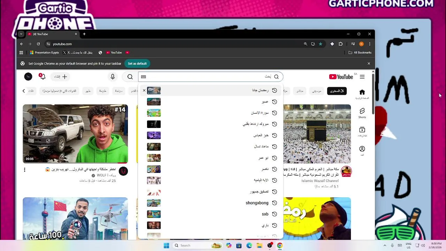Open Shorts in the sidebar
Image resolution: width=446 pixels, height=251 pixels.
[x=362, y=113]
